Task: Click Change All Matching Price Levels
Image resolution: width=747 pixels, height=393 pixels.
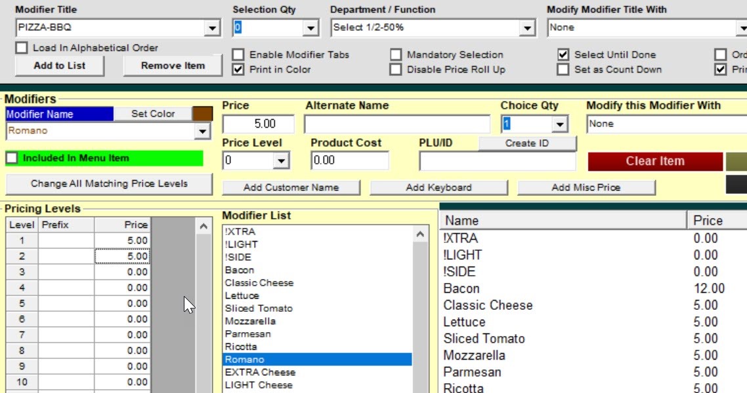Action: (109, 184)
